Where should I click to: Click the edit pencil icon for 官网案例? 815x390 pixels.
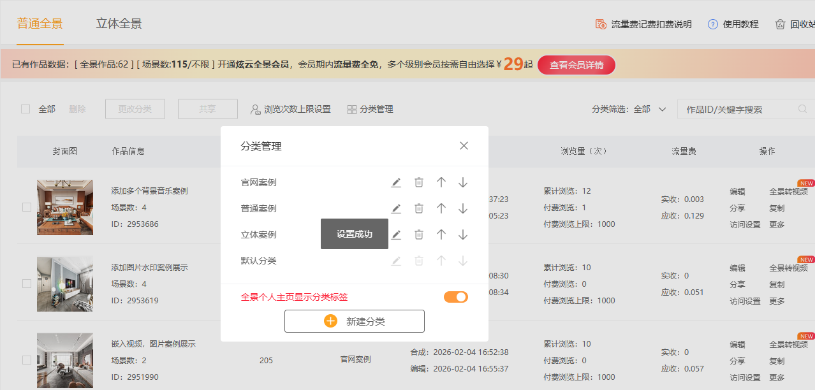(x=396, y=183)
